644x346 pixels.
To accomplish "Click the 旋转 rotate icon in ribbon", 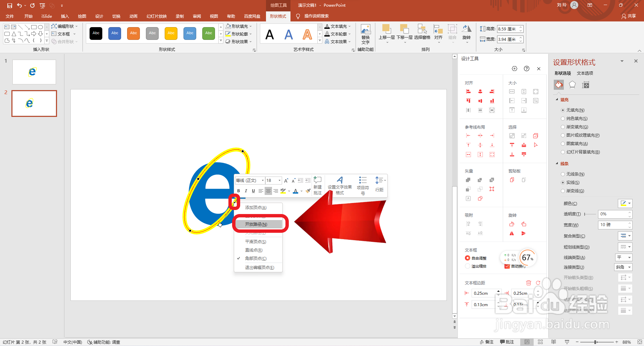I will pyautogui.click(x=467, y=29).
